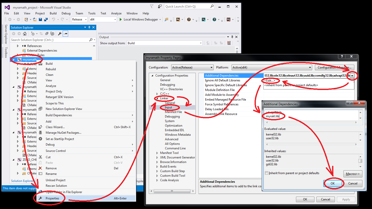Expand the References node in Solution Explorer

18,46
